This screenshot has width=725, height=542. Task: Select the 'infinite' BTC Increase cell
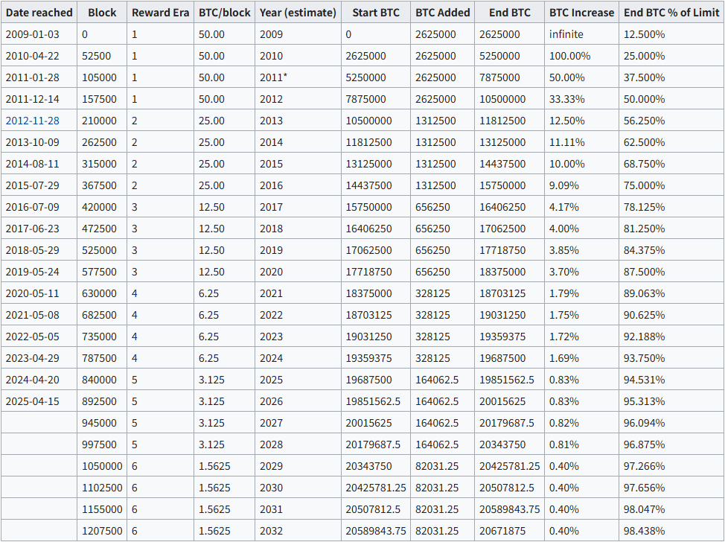[566, 34]
